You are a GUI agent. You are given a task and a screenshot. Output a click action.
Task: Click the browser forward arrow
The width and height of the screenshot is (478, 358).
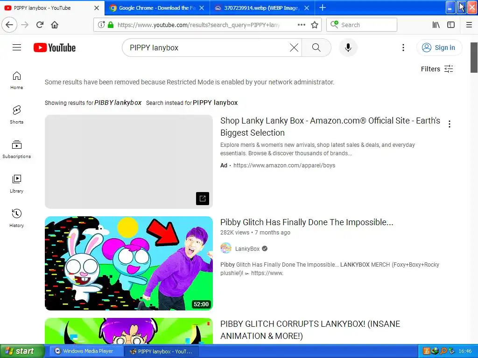(x=25, y=25)
